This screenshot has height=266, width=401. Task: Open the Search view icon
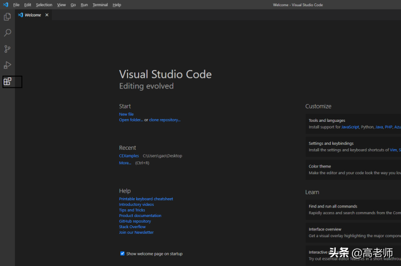click(7, 33)
